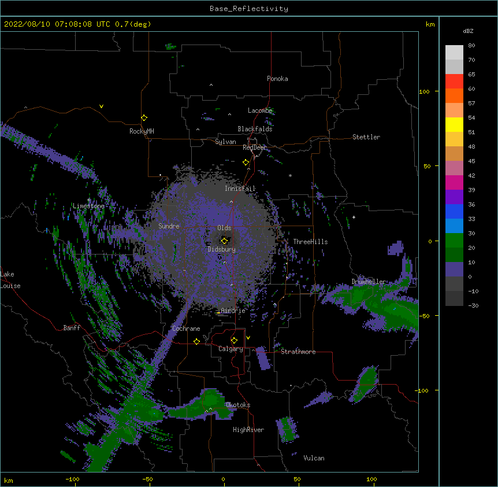Viewport: 498px width, 487px height.
Task: Click the Cochrane town label
Action: click(x=186, y=329)
